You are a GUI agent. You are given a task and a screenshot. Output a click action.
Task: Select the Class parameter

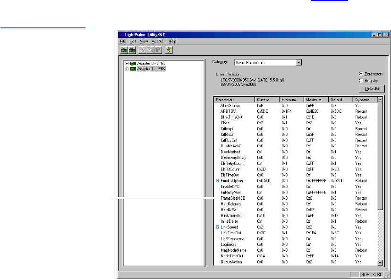(x=225, y=123)
